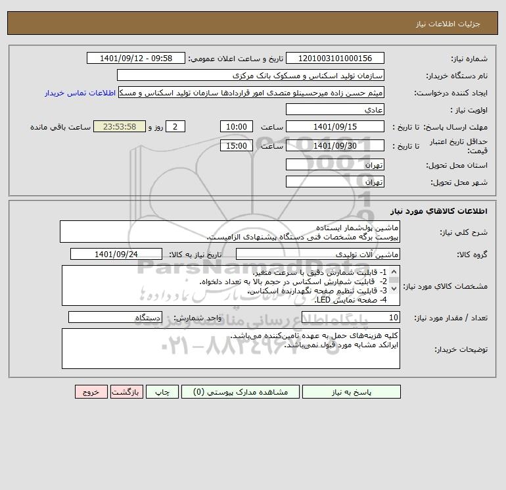Click the اطلاعات کالاهای مورد نیاز section heading

point(438,211)
